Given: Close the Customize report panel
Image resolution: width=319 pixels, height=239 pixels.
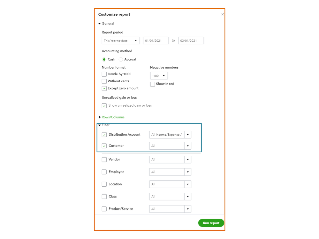Looking at the screenshot, I should pos(223,14).
